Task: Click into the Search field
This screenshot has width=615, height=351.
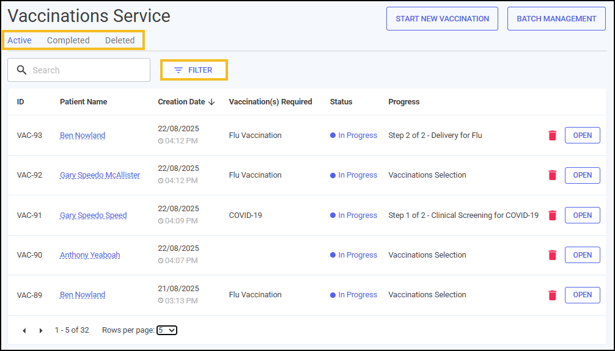Action: [x=79, y=70]
